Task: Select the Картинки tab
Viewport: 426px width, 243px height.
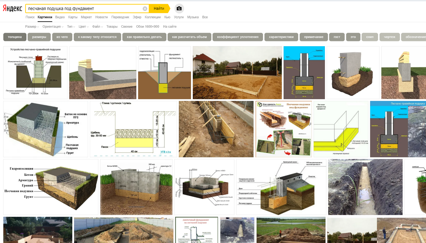Action: (x=45, y=17)
